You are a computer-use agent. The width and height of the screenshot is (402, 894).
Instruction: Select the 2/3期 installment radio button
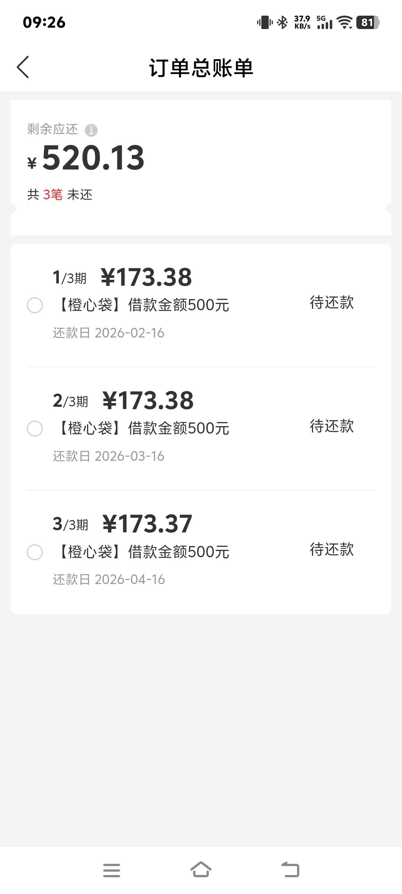click(35, 429)
